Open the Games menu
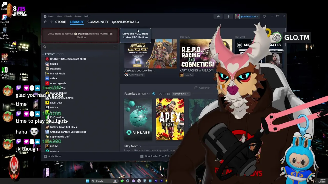Image resolution: width=328 pixels, height=184 pixels. click(x=78, y=16)
